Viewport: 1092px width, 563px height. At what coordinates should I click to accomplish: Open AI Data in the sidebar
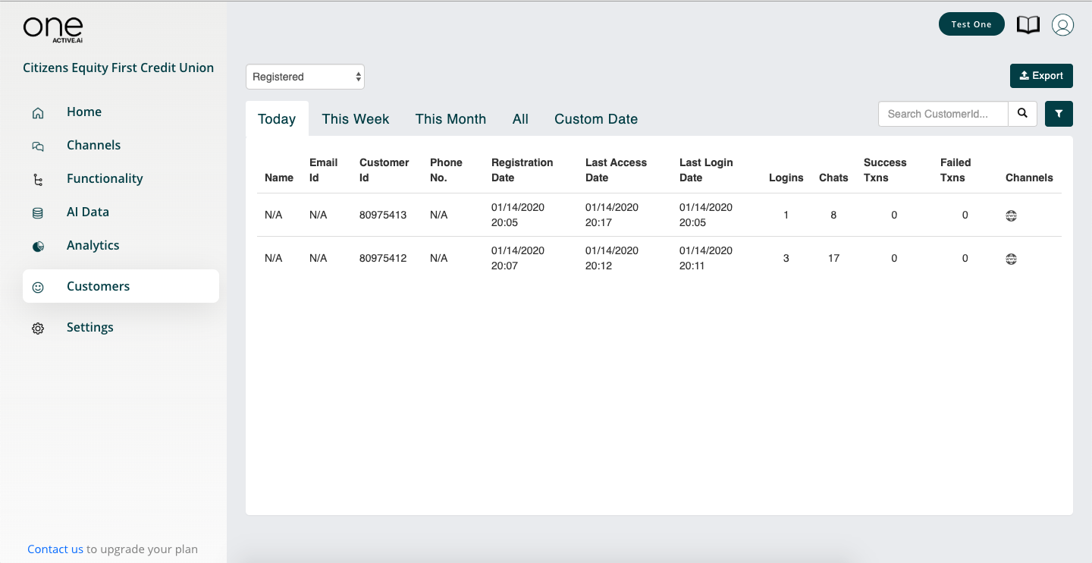pyautogui.click(x=88, y=212)
